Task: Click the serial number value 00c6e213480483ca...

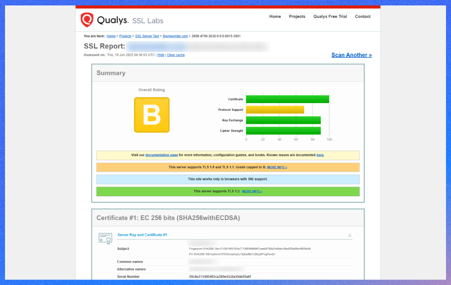Action: coord(220,277)
